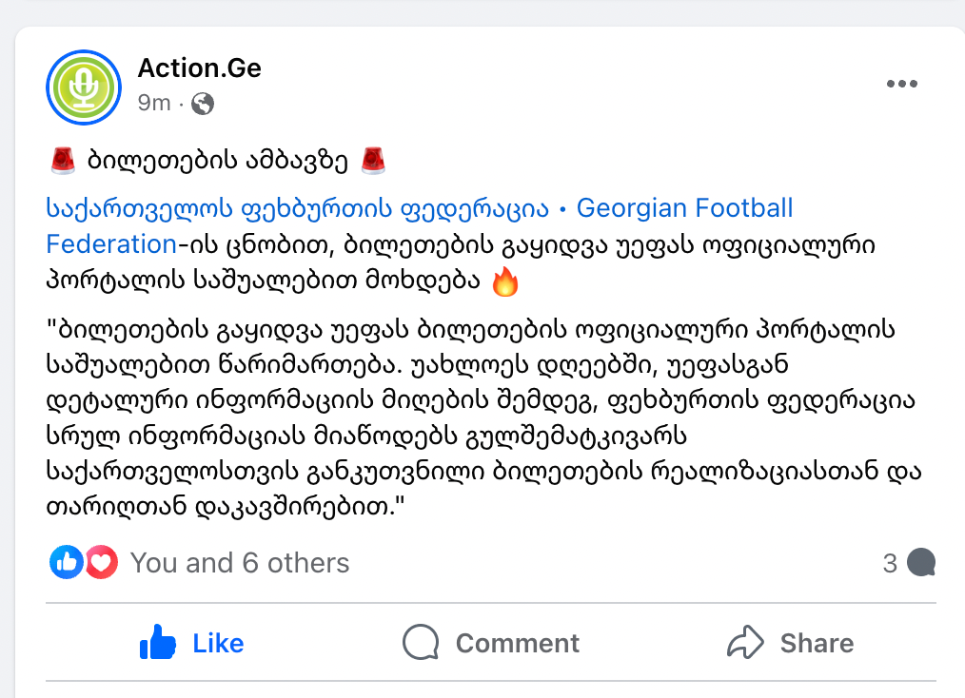Viewport: 965px width, 698px height.
Task: Click the blue thumbs-up reaction icon
Action: click(x=66, y=563)
